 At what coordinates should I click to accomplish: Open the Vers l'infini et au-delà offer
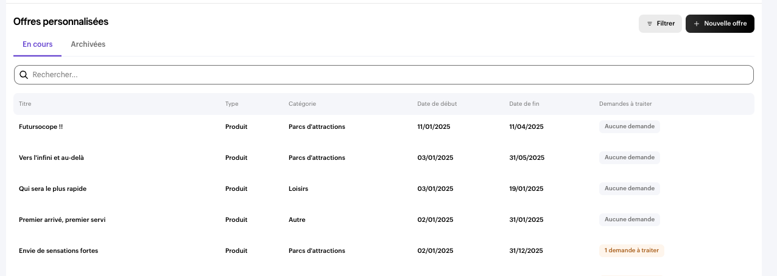[x=51, y=157]
